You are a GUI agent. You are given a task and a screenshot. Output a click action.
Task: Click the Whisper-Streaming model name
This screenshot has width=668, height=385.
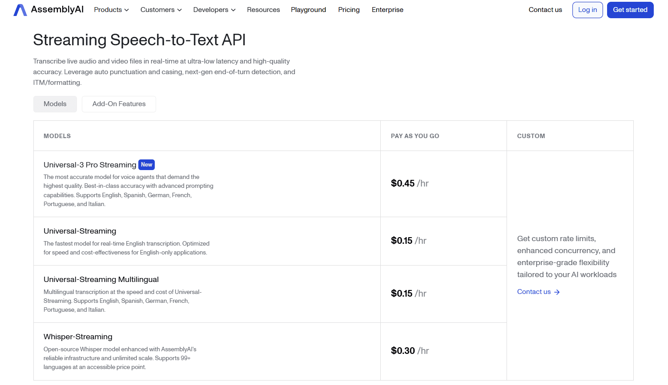(78, 337)
